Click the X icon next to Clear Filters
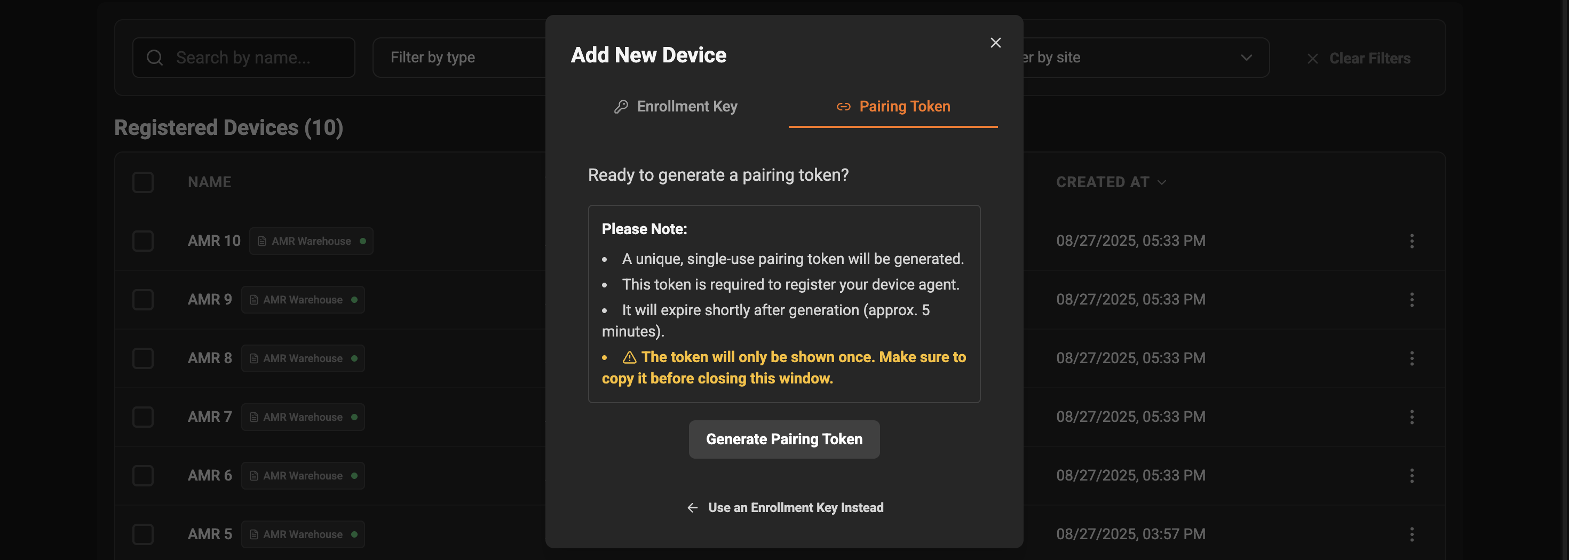Screen dimensions: 1569x560 coord(1313,59)
